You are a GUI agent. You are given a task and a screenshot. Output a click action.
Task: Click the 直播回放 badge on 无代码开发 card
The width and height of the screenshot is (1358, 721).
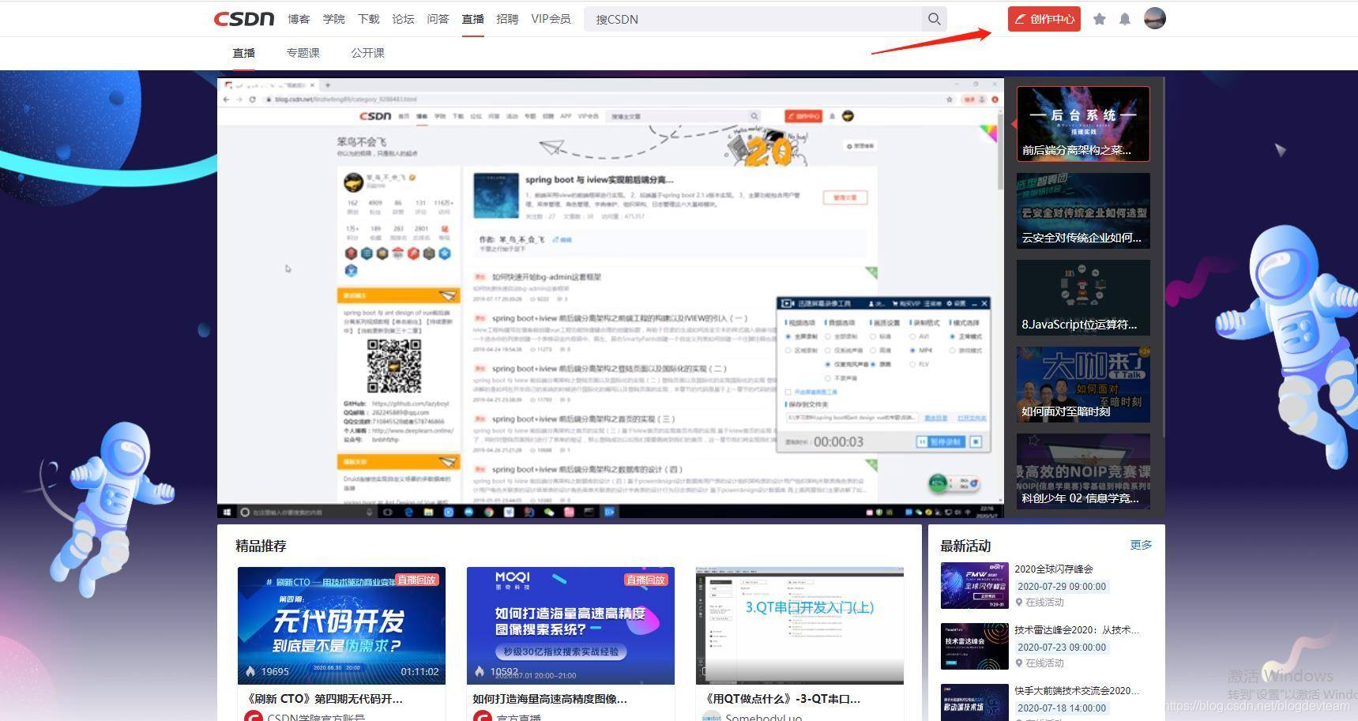coord(416,580)
